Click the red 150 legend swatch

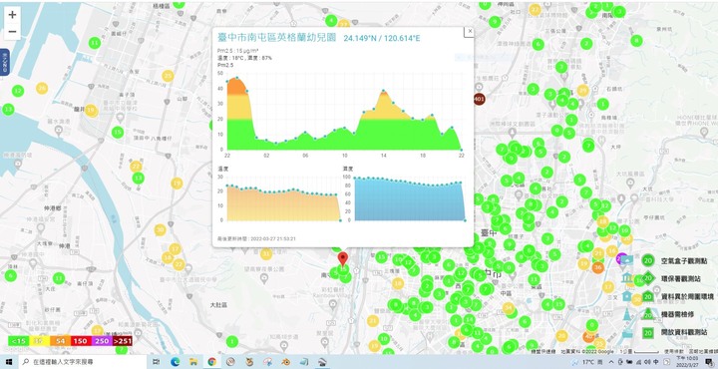pyautogui.click(x=81, y=341)
